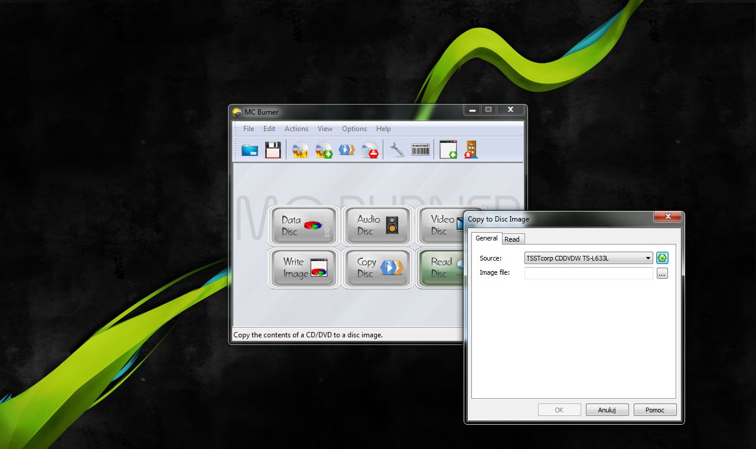Open the File menu

(x=249, y=129)
